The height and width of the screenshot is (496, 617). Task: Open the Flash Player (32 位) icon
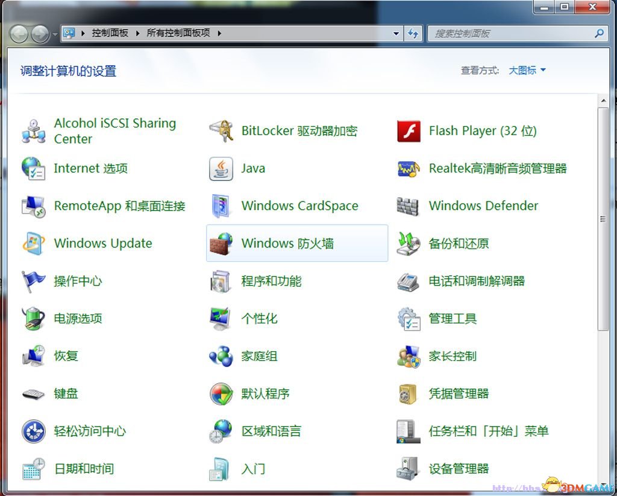409,131
